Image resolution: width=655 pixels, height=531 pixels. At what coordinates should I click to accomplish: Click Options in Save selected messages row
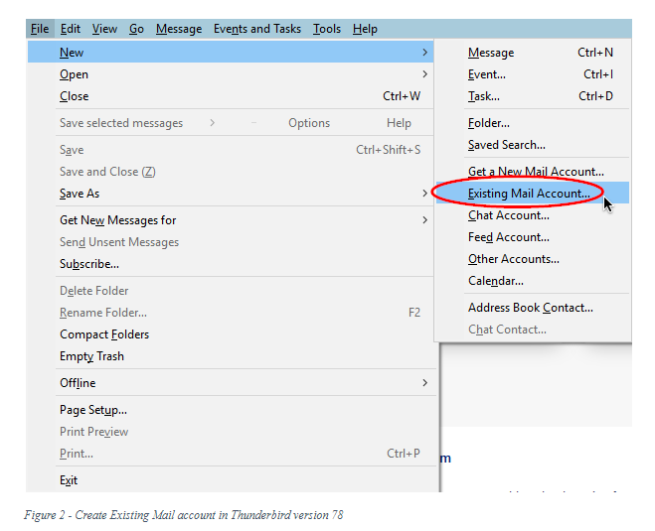coord(309,123)
